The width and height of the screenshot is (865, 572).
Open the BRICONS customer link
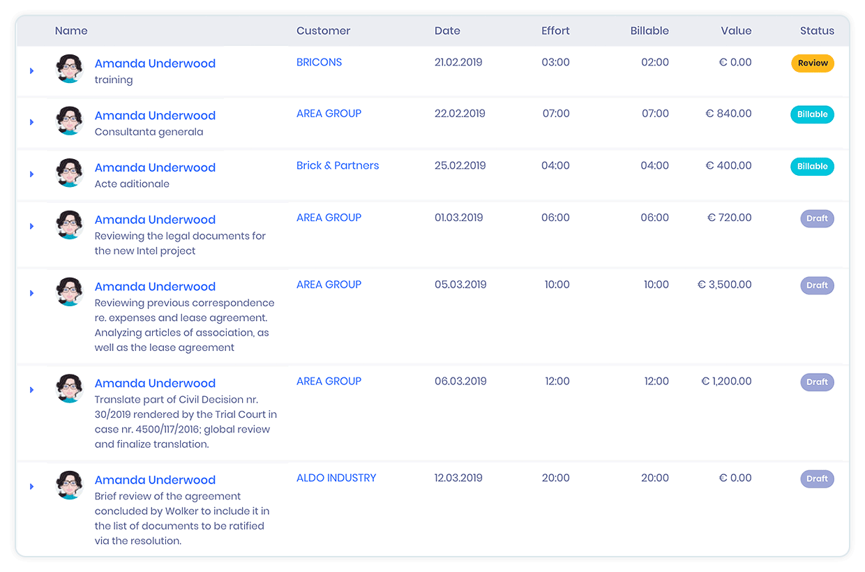319,62
